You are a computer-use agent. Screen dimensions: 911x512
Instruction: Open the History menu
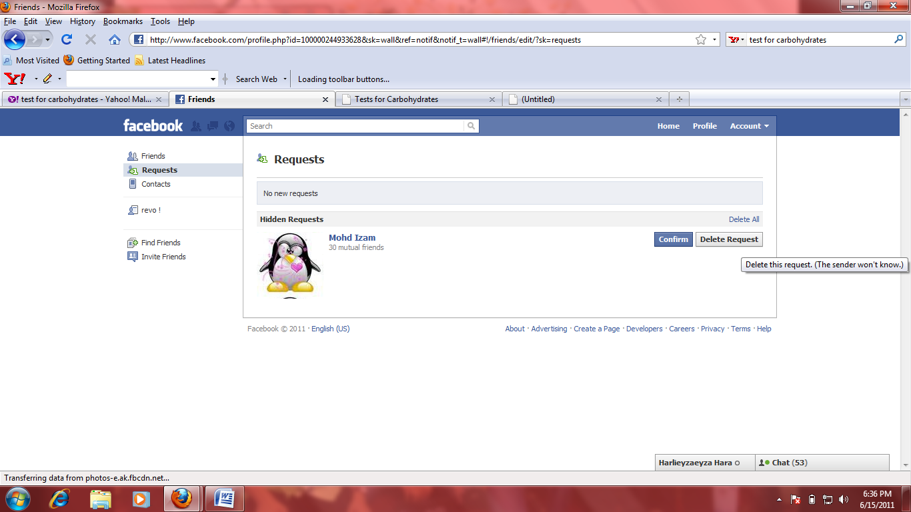(x=83, y=21)
